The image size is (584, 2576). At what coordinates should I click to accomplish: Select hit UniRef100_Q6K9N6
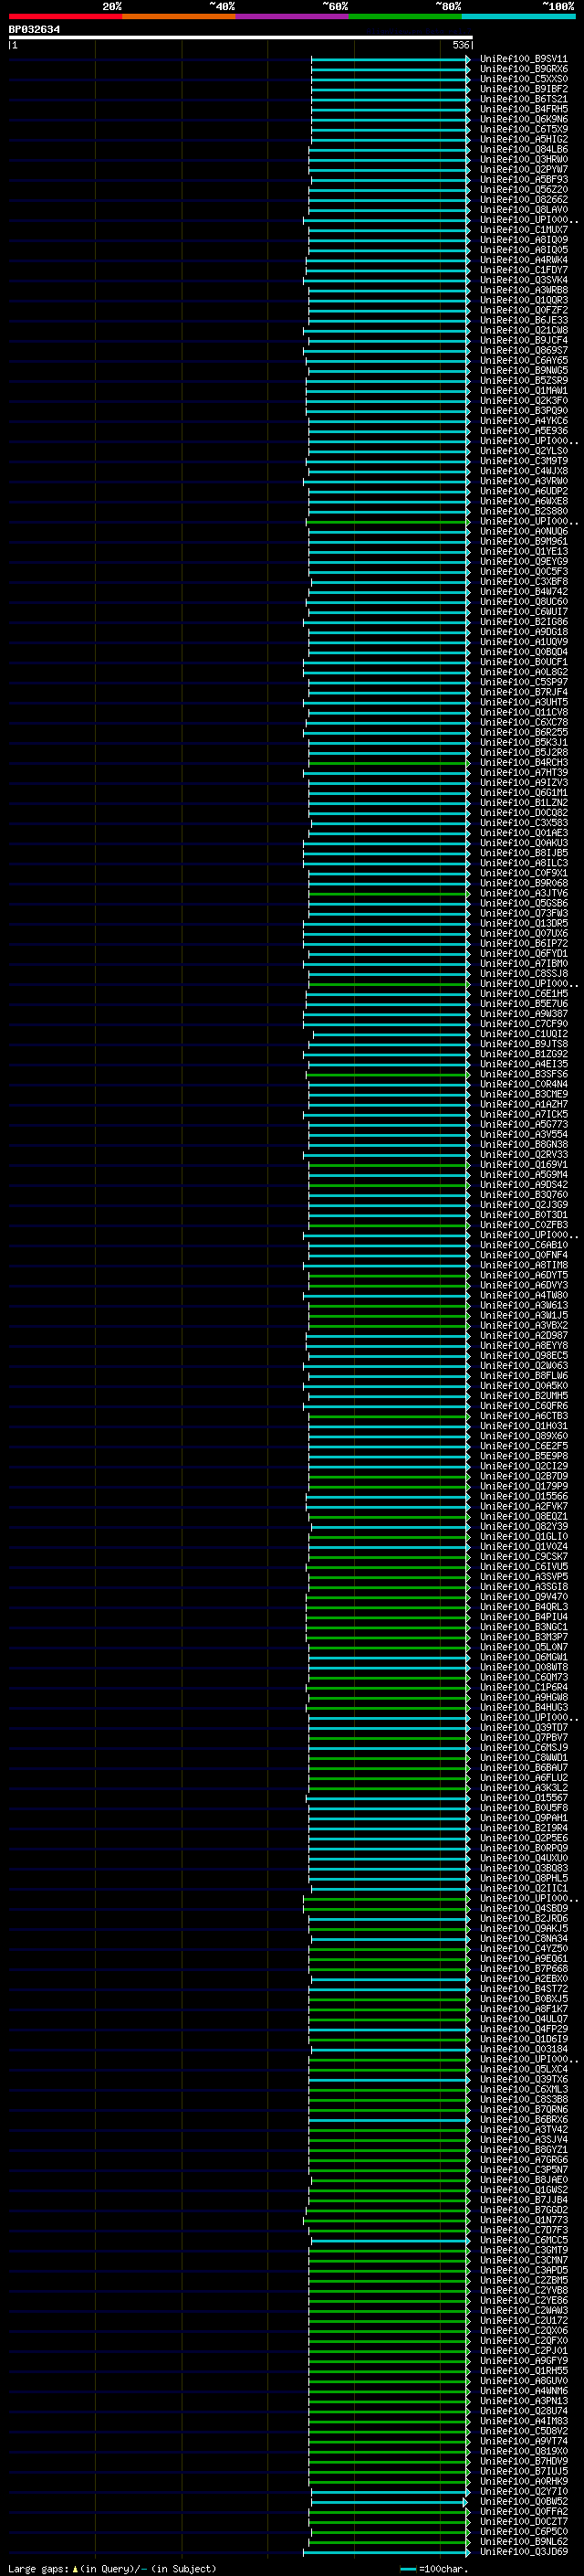coord(523,119)
